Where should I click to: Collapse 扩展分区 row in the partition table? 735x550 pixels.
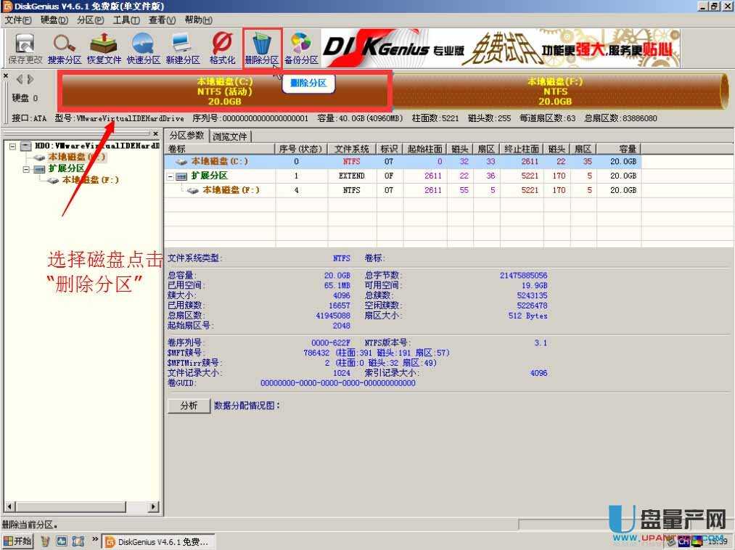tap(171, 176)
